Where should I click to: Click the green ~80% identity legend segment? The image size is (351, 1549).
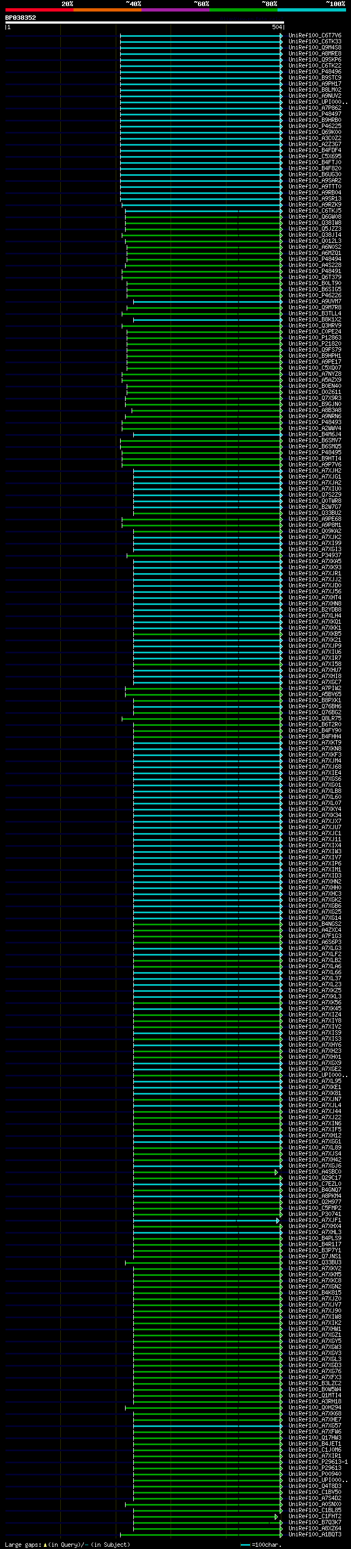point(243,10)
